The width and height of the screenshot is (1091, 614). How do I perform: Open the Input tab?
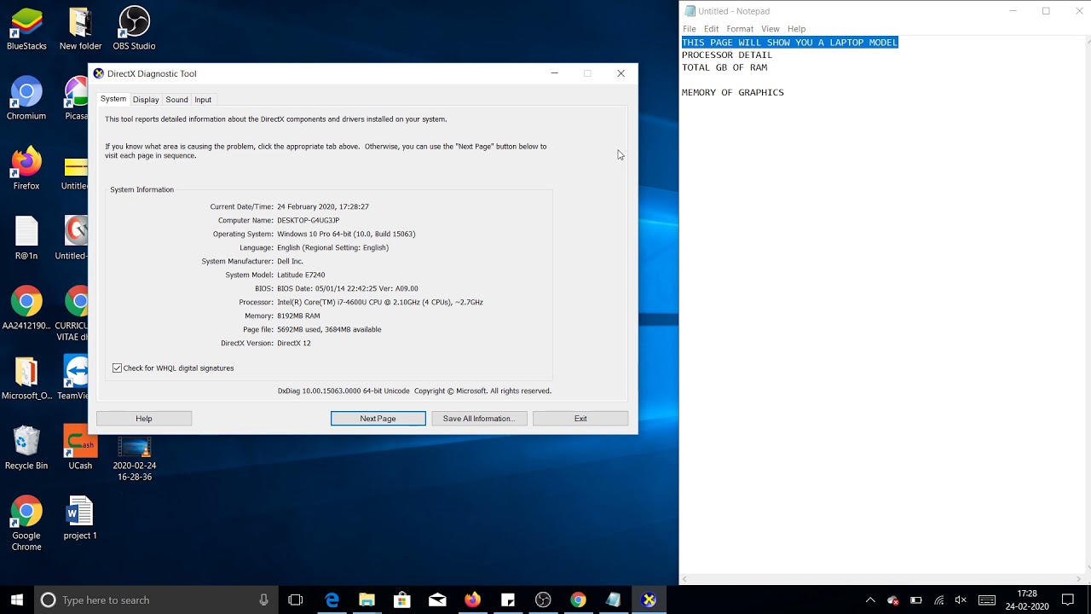[203, 100]
